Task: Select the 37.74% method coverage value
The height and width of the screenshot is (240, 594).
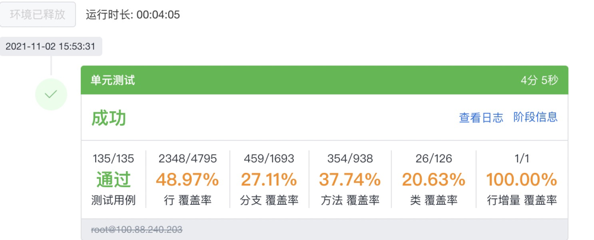Action: click(x=350, y=179)
